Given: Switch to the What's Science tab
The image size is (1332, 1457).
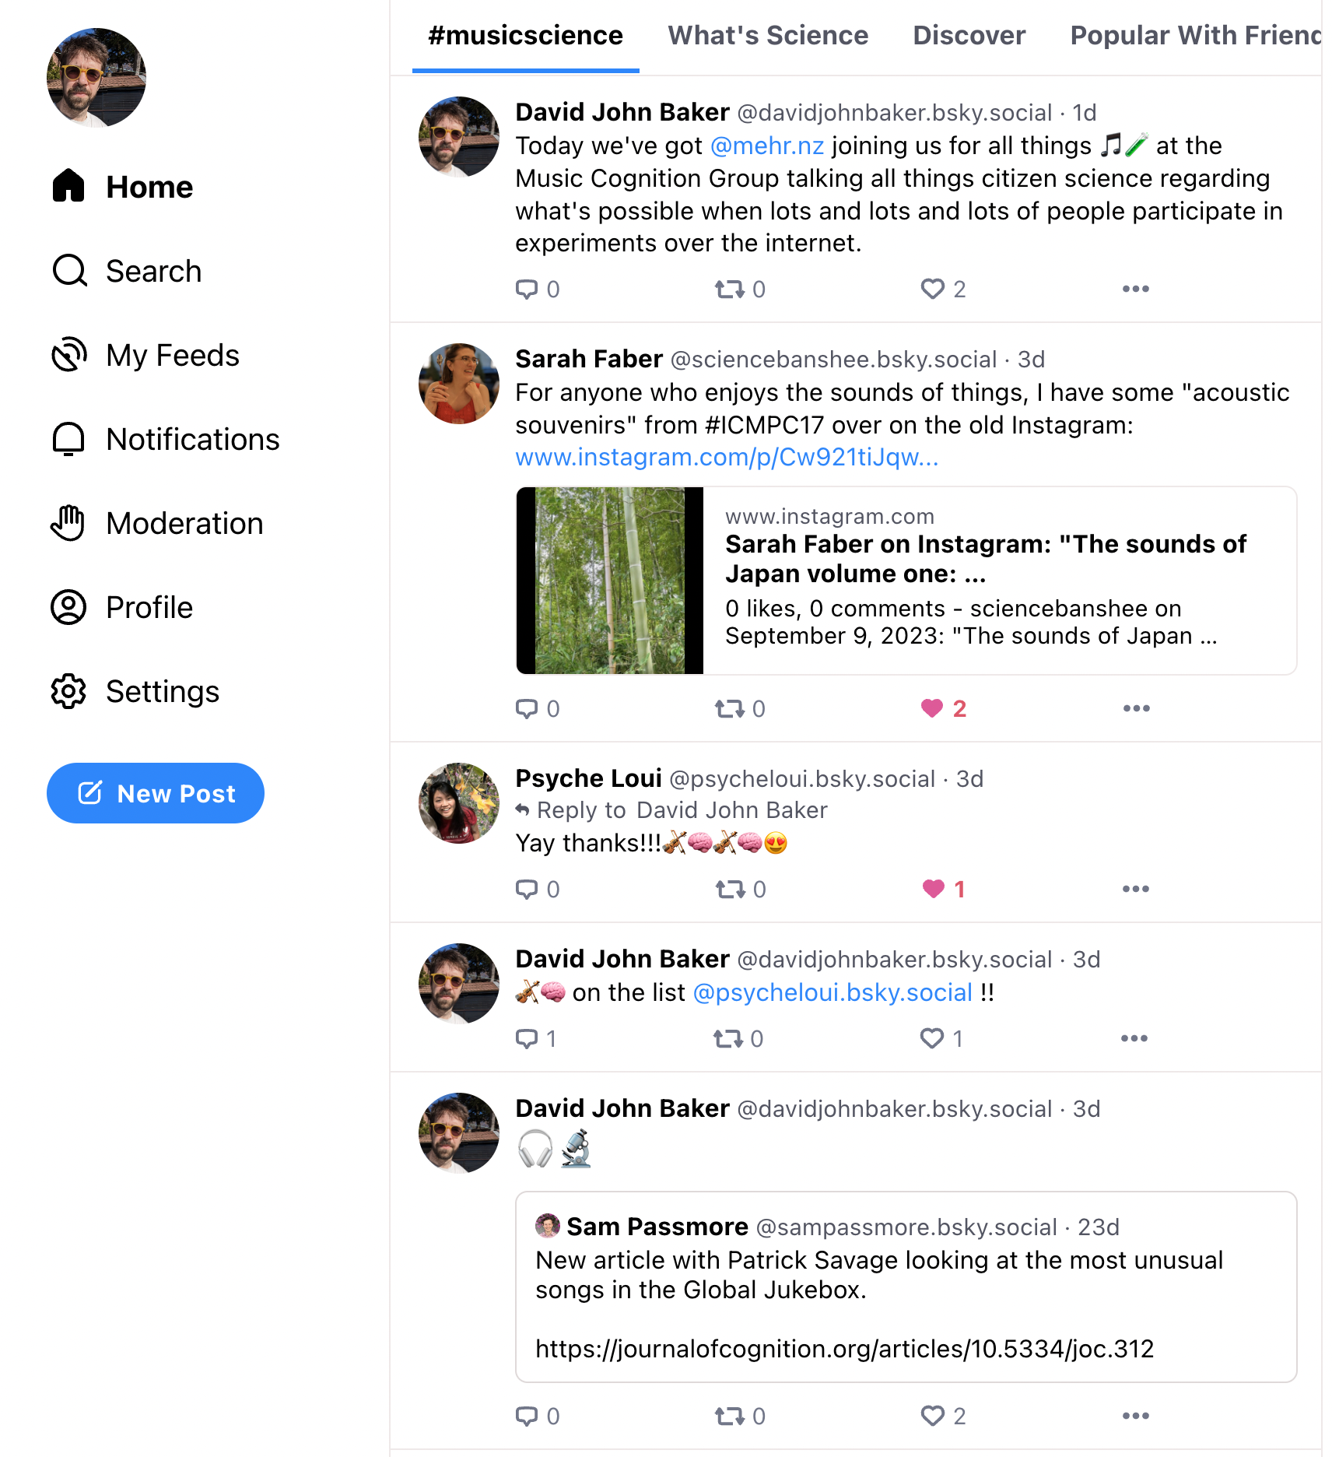Looking at the screenshot, I should [768, 36].
